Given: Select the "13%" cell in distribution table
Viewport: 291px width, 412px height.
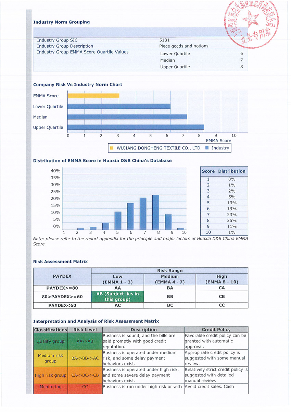Looking at the screenshot, I should (x=232, y=203).
